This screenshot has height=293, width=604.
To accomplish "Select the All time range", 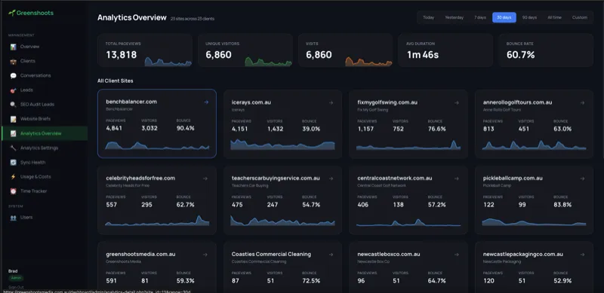I will 554,17.
